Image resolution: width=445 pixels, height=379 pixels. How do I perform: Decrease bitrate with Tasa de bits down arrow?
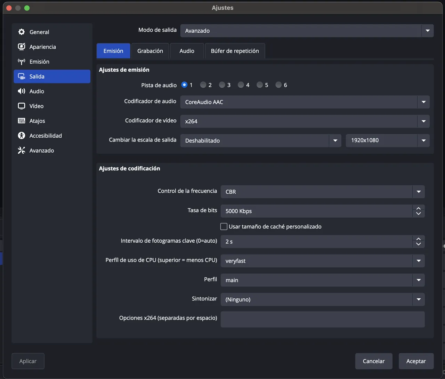pyautogui.click(x=419, y=214)
